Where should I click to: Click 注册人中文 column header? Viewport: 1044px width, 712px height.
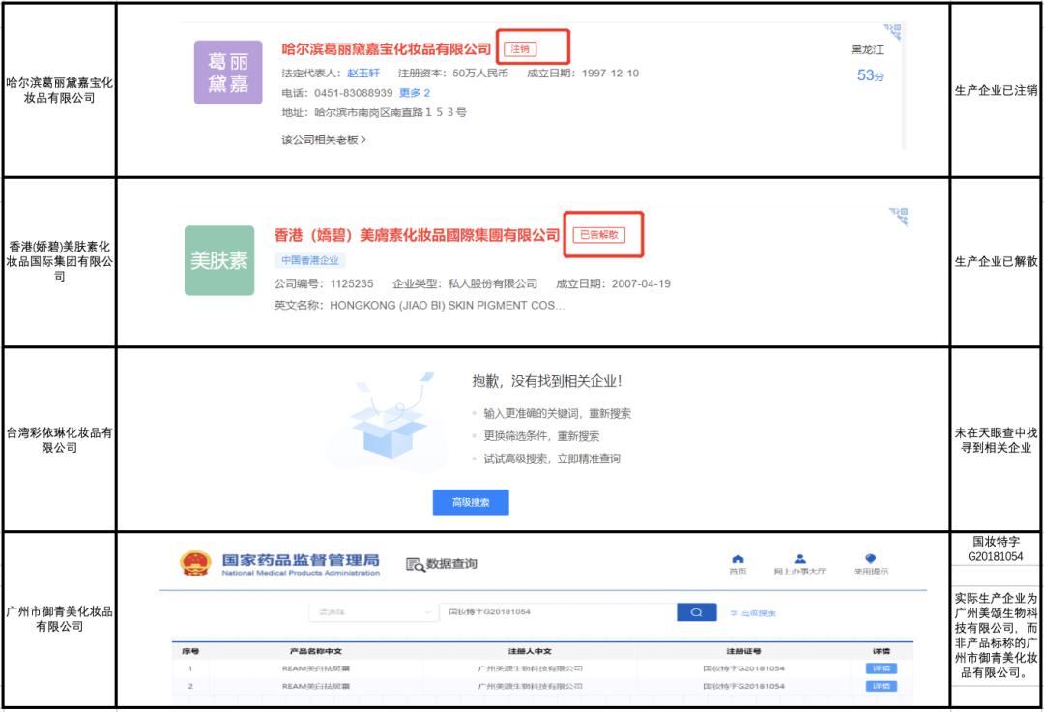(x=530, y=651)
